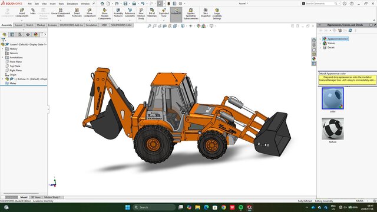
Task: Click the Search Commands field
Action: pos(320,4)
